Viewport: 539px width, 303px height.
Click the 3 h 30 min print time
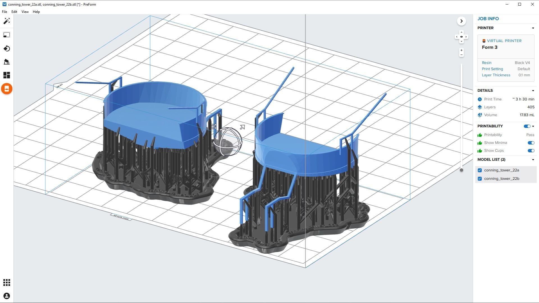[x=523, y=99]
